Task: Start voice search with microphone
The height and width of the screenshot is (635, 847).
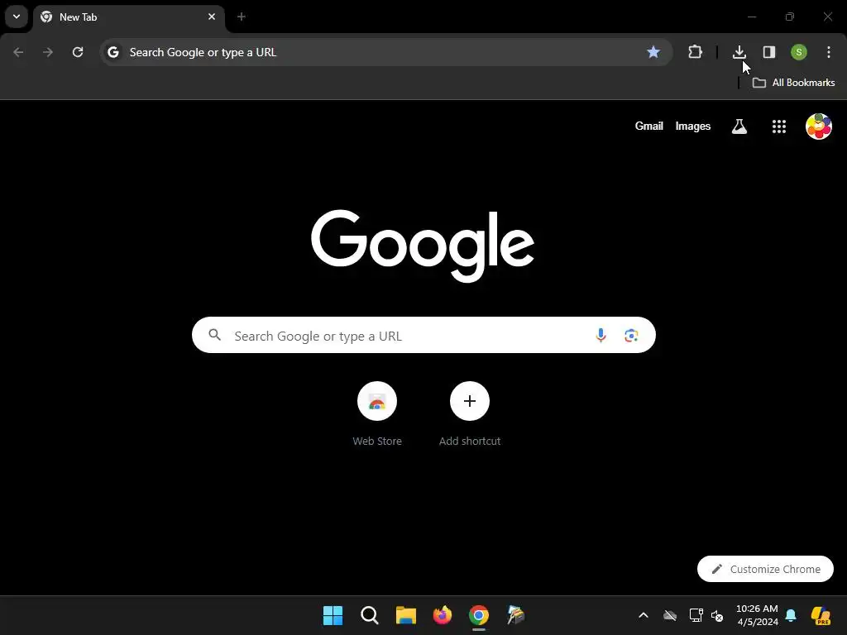Action: tap(601, 336)
